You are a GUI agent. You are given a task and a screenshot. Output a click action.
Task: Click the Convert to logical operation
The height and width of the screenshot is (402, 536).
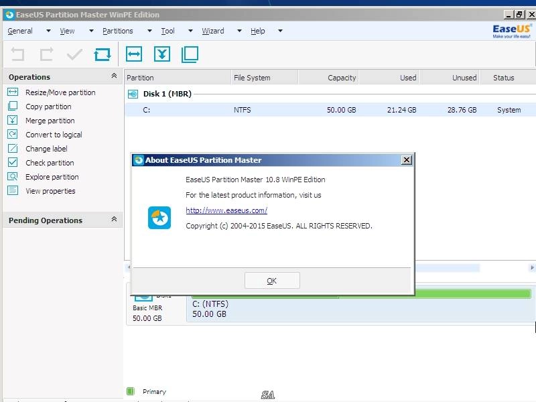(x=54, y=135)
